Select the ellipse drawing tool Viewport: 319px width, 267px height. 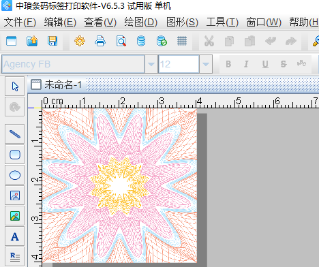pos(15,175)
